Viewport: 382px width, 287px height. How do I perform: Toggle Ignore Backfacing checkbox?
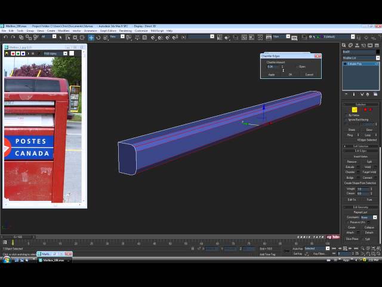pyautogui.click(x=346, y=120)
